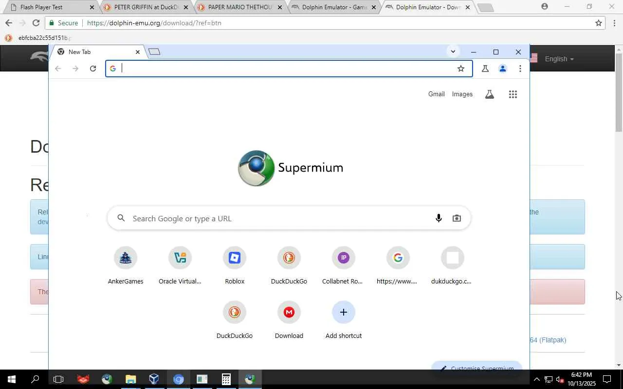Open a new tab in the Supermium window

(x=154, y=52)
